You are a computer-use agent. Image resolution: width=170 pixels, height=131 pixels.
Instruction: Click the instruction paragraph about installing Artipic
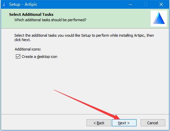84,37
